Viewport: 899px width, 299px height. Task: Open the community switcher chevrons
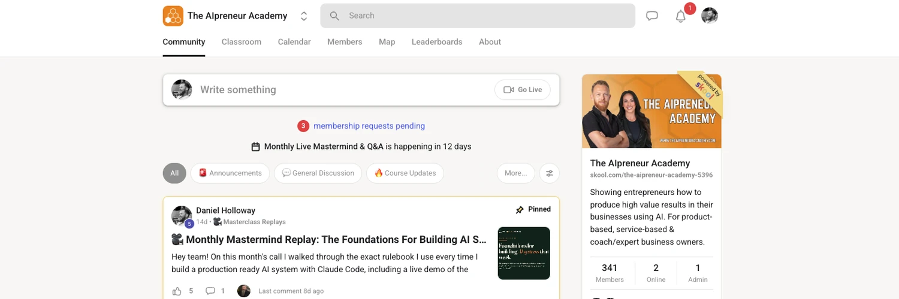[304, 16]
